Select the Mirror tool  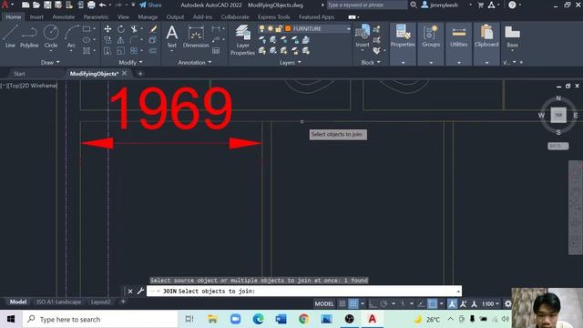pyautogui.click(x=121, y=40)
